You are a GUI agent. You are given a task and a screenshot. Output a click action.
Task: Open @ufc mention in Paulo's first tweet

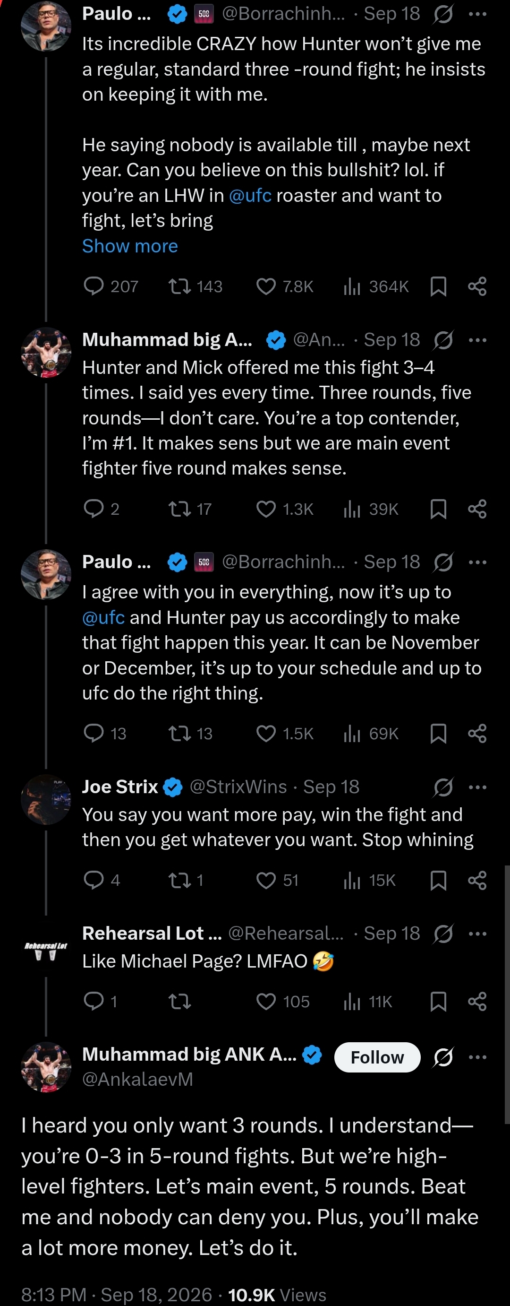coord(250,195)
